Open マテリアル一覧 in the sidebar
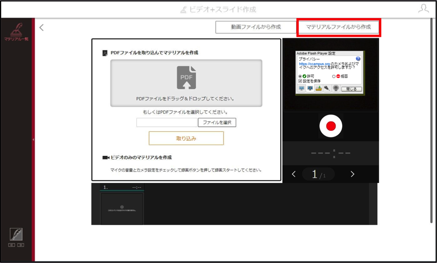This screenshot has height=263, width=437. (x=16, y=32)
